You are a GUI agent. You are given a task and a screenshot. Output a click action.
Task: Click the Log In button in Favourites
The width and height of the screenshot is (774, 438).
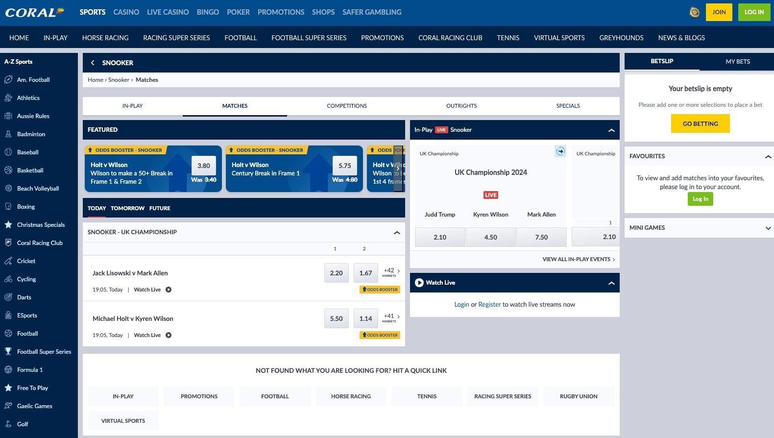tap(700, 199)
